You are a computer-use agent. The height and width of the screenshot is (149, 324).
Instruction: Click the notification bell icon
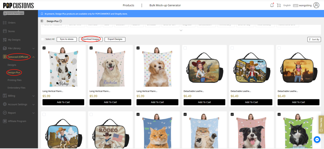272,5
